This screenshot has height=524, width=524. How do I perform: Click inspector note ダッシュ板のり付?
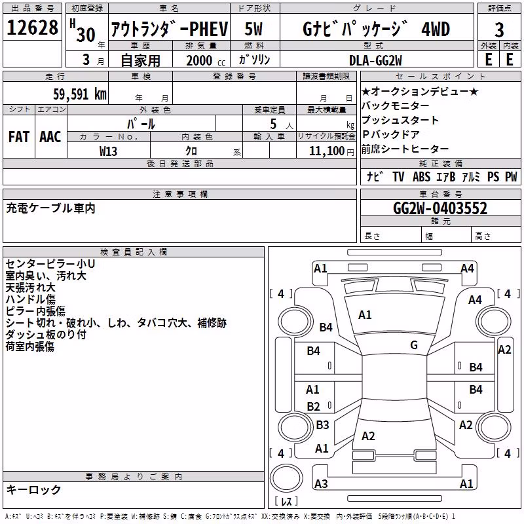click(x=46, y=335)
